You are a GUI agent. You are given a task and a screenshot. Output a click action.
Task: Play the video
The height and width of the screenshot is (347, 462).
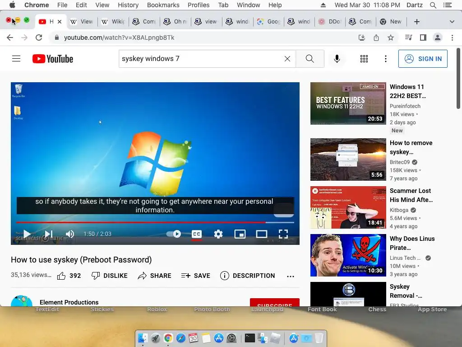click(27, 234)
